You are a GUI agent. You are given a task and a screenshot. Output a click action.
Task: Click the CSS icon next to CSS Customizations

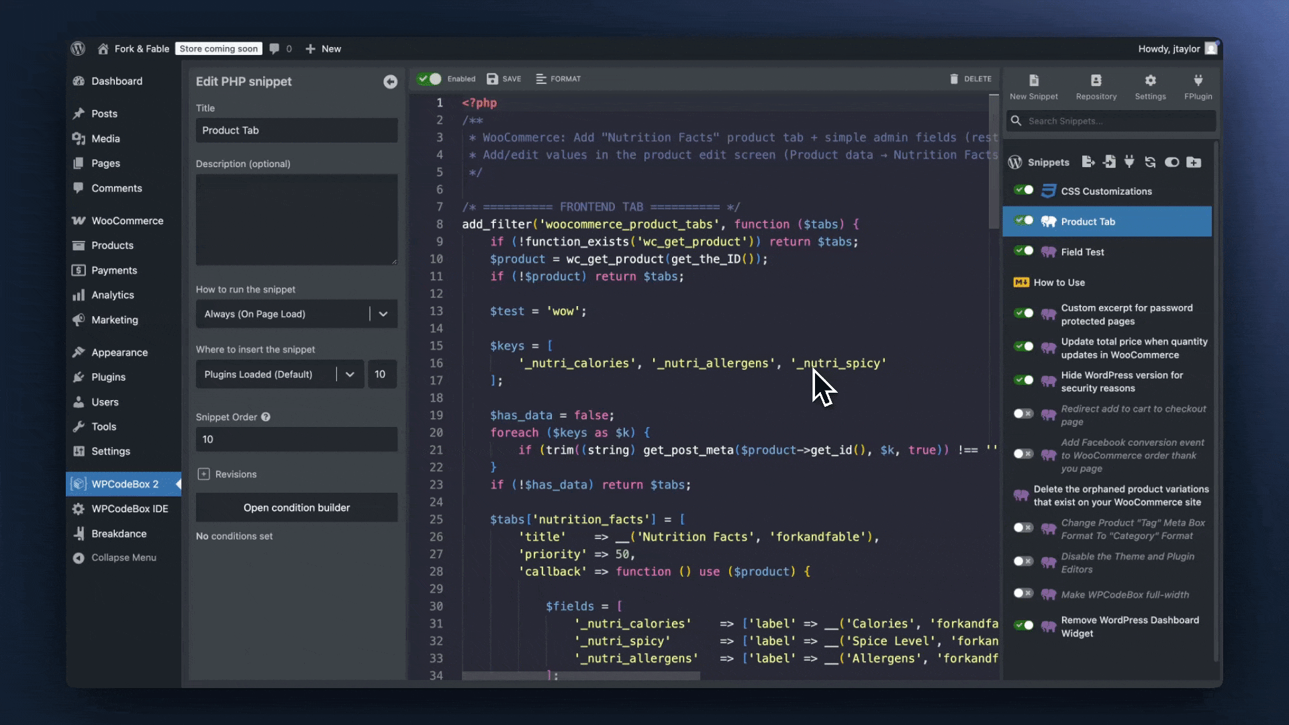[1048, 191]
